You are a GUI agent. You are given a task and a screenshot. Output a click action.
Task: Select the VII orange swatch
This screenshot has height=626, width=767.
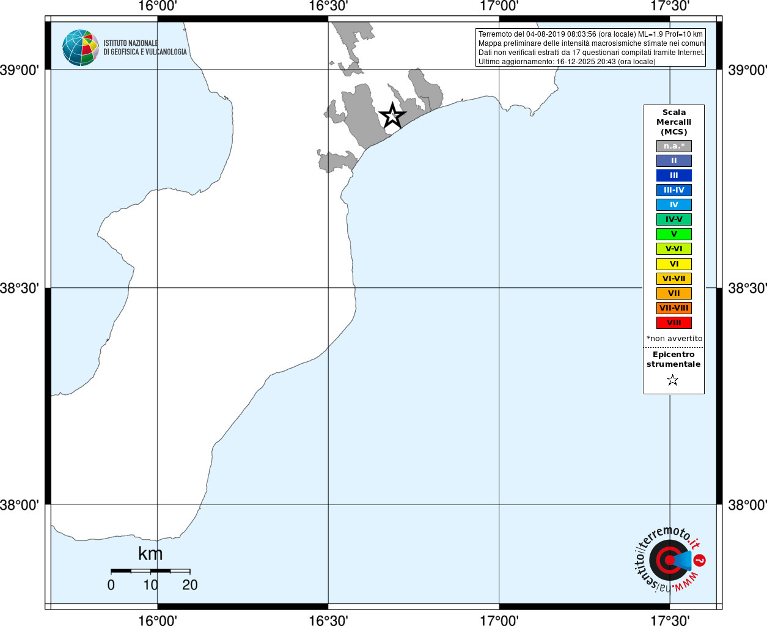(x=674, y=293)
